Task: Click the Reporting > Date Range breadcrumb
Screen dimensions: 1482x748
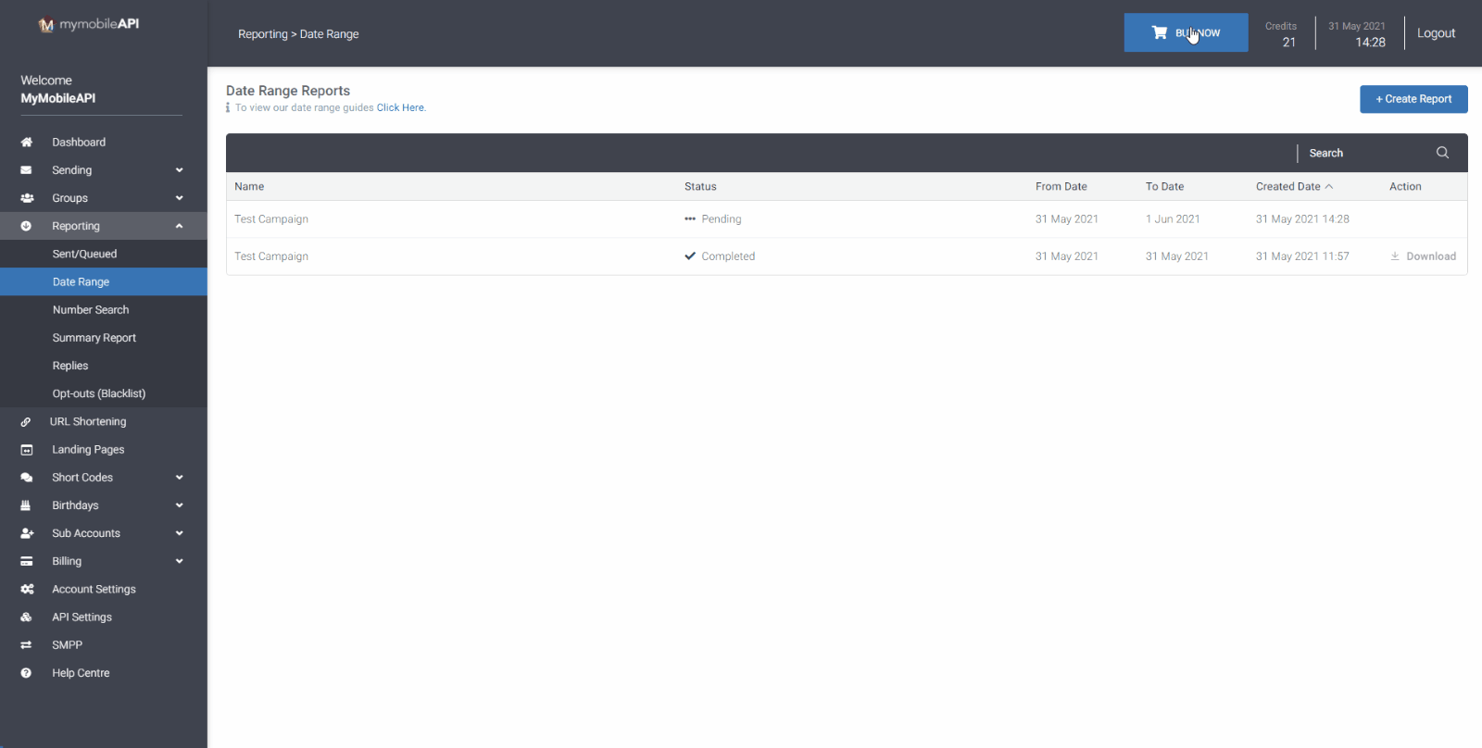Action: pyautogui.click(x=298, y=34)
